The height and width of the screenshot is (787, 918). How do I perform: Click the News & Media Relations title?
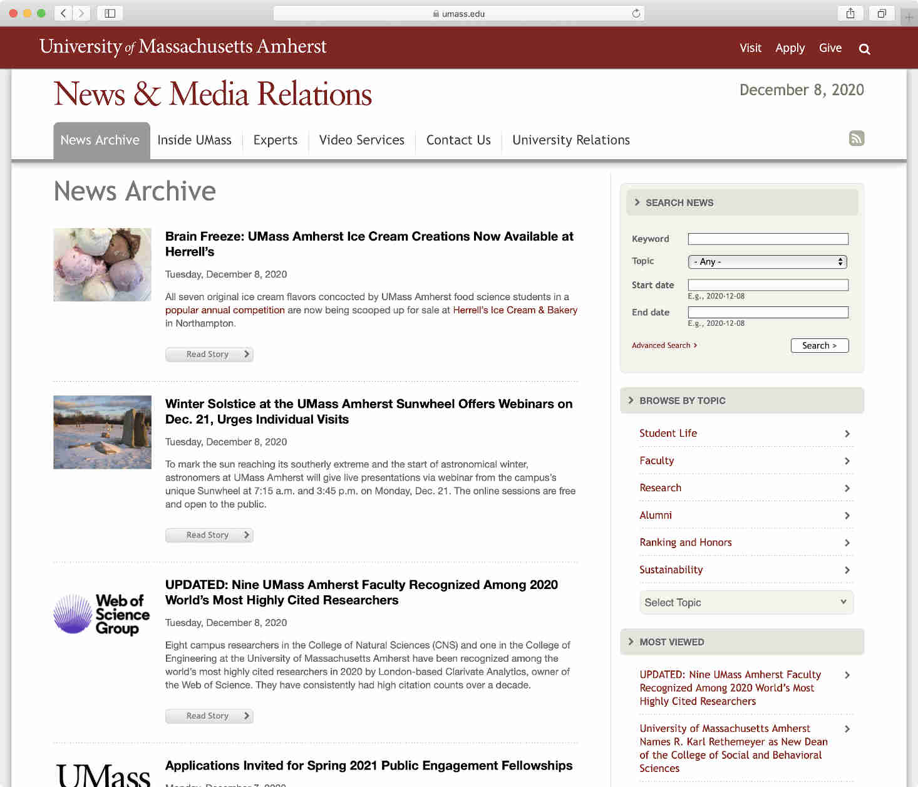pos(213,94)
